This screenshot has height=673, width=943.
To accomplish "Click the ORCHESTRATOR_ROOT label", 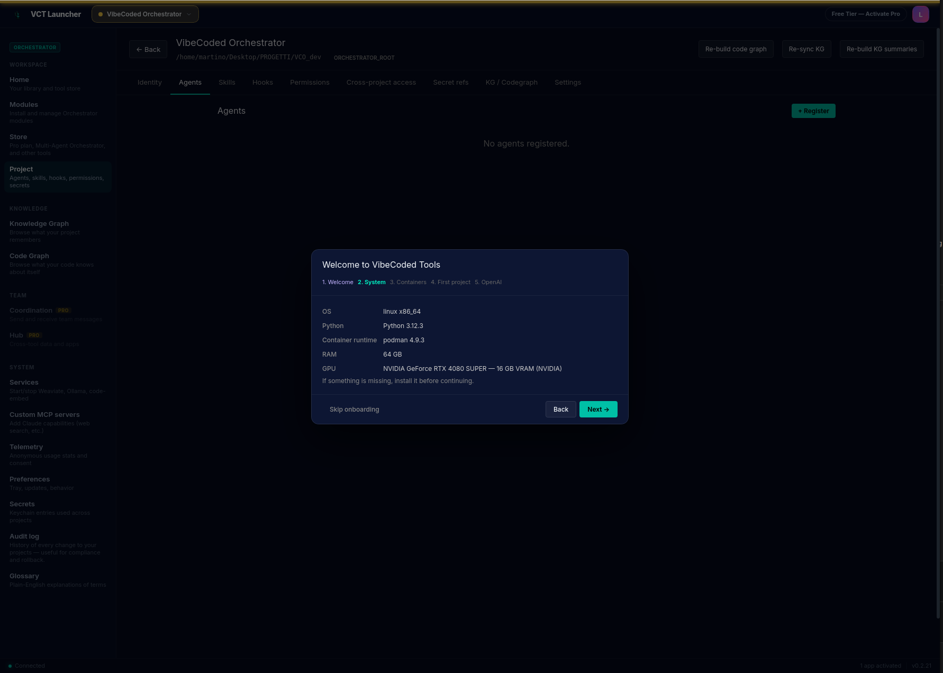I will (x=364, y=58).
